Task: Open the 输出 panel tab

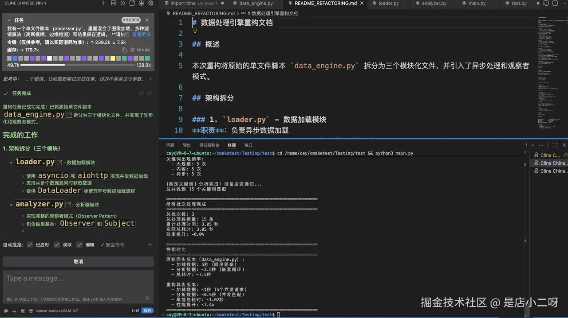Action: pos(187,145)
